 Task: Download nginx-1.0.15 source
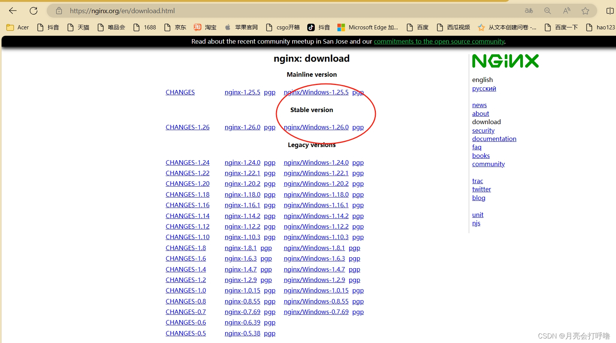click(242, 290)
